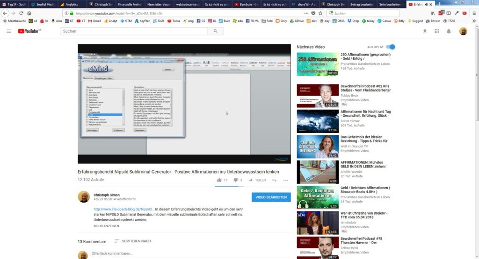Open the YouTube guide hamburger menu

(x=9, y=31)
